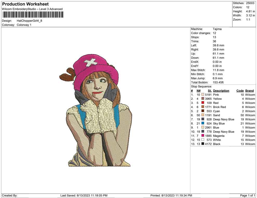Click the Left value 39.6 mm
Screen dimensions: 257x198
click(218, 45)
